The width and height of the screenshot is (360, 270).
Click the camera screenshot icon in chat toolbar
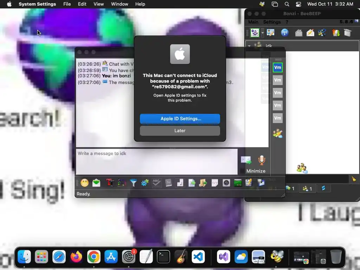click(226, 183)
